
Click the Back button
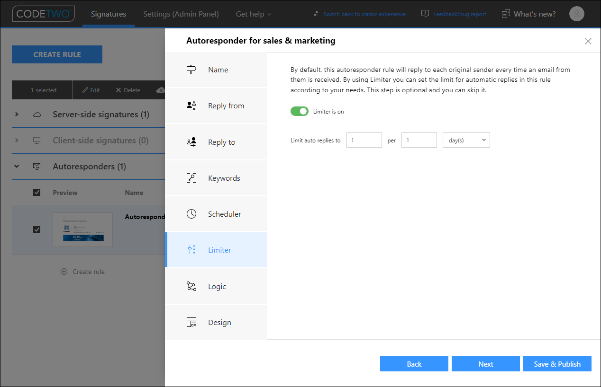414,364
